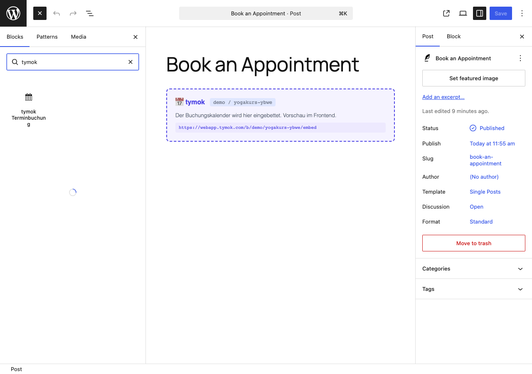Change the (No author) setting
532x374 pixels.
click(x=484, y=177)
